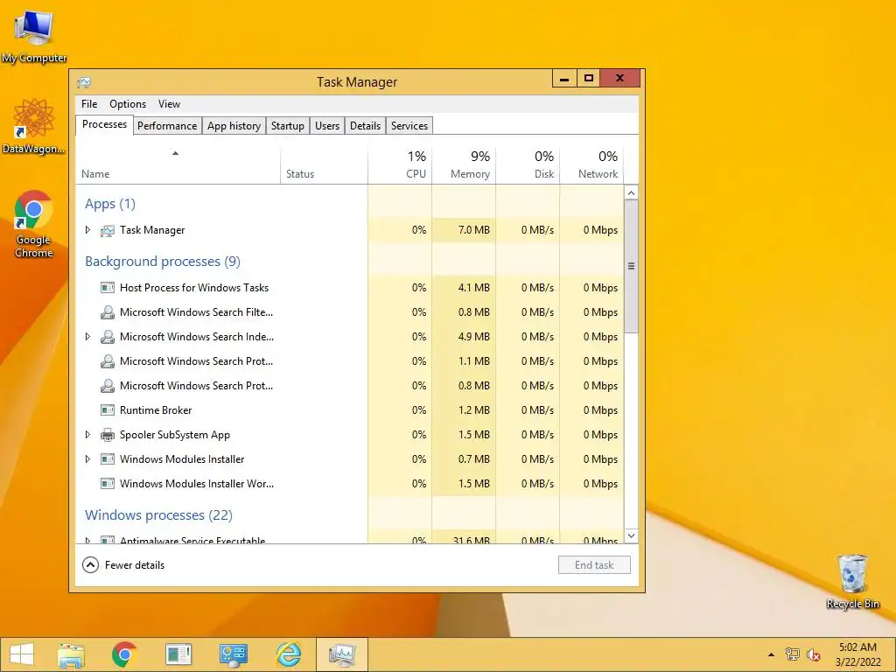
Task: Click the Microsoft Windows Search Indexer icon
Action: point(108,337)
